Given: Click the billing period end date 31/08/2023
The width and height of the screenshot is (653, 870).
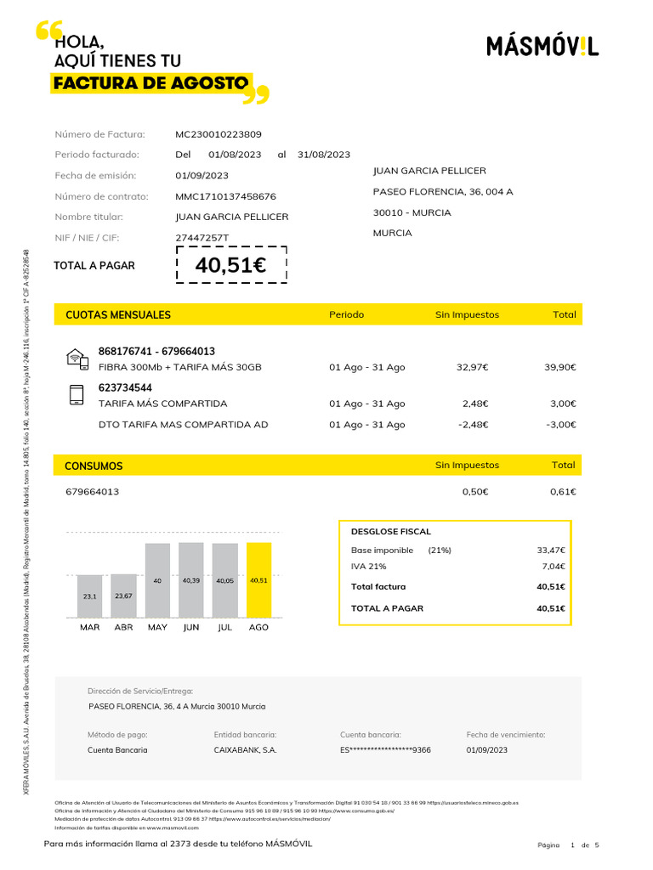Looking at the screenshot, I should (324, 155).
